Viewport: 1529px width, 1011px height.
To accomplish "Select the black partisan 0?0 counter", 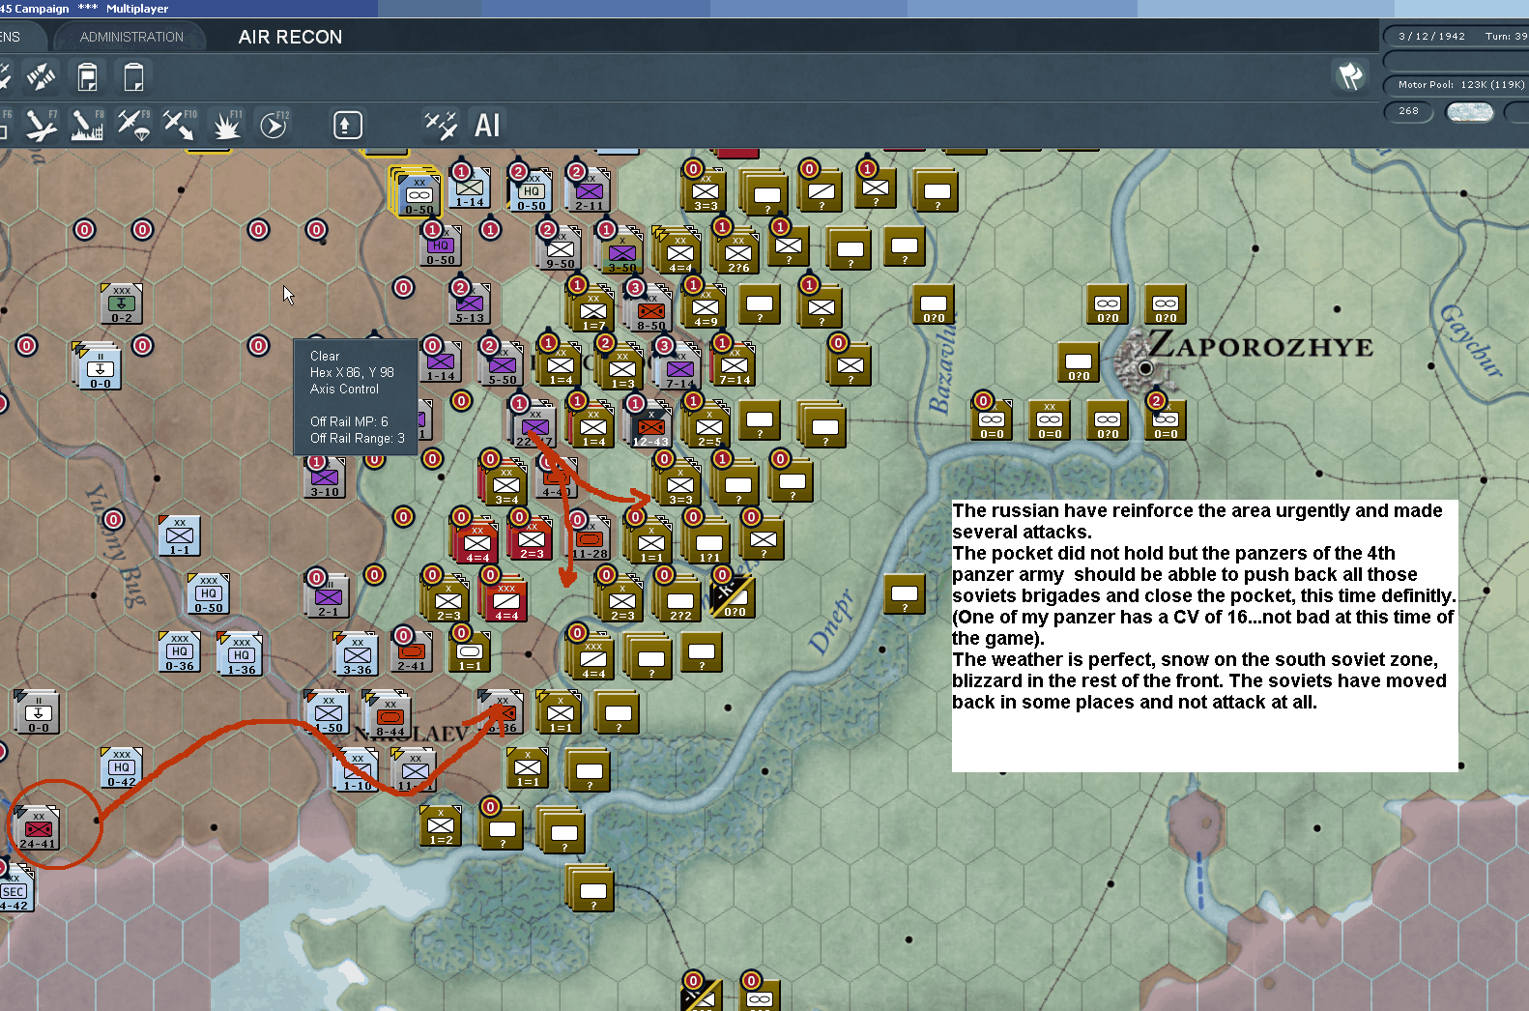I will (735, 596).
